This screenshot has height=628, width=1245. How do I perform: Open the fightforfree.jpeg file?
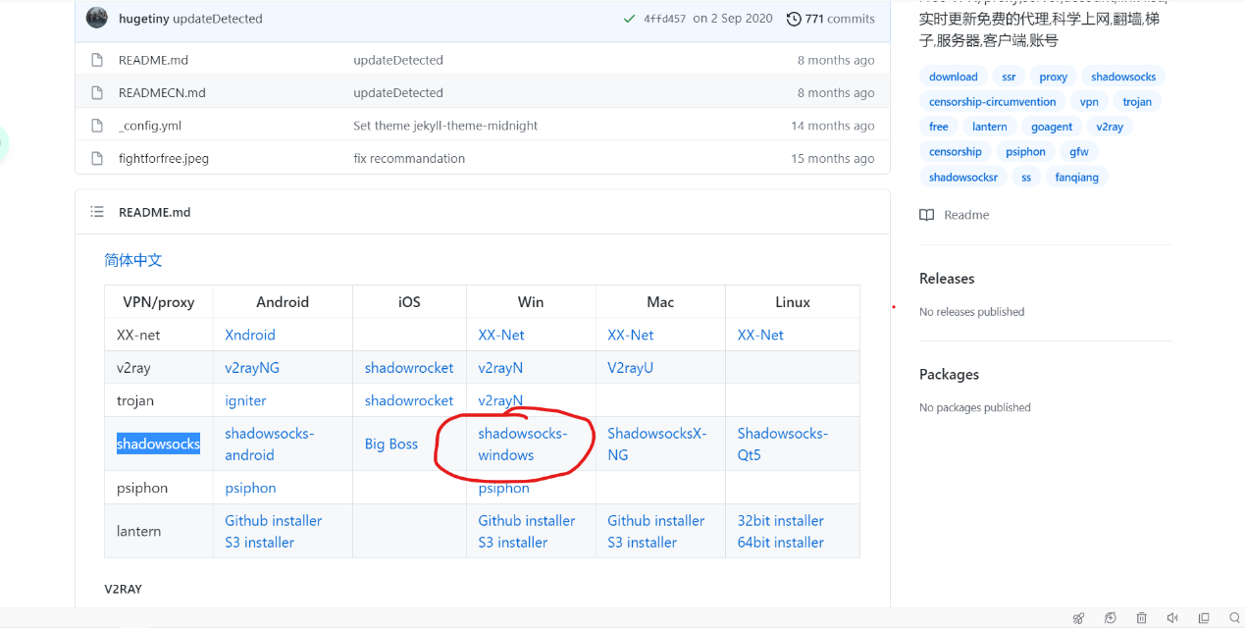tap(164, 158)
